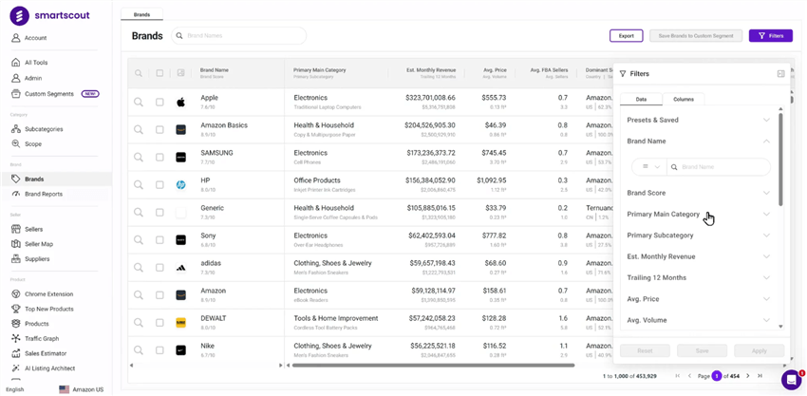This screenshot has height=396, width=807.
Task: Go to the next page arrow
Action: point(748,376)
